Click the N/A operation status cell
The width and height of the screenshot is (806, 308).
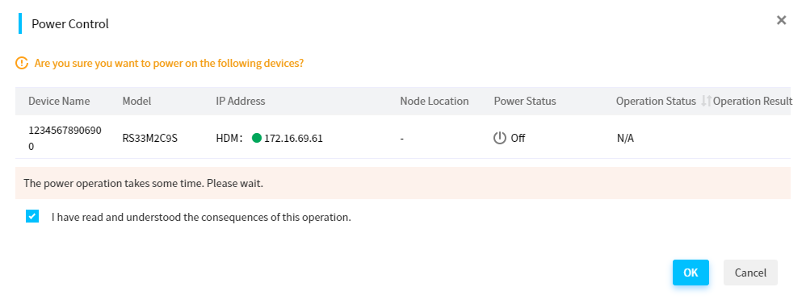pyautogui.click(x=625, y=138)
